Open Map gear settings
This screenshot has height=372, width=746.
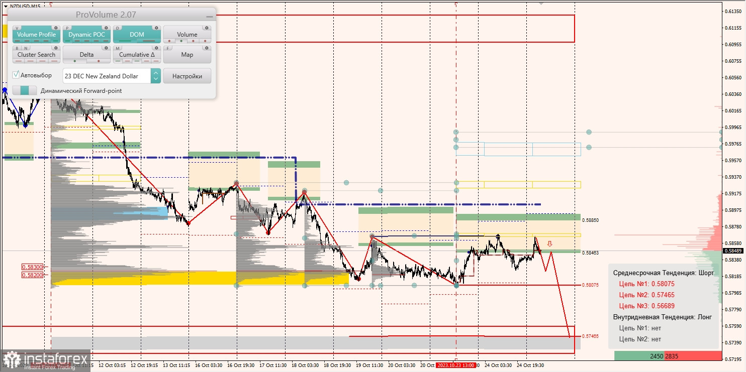coord(207,48)
